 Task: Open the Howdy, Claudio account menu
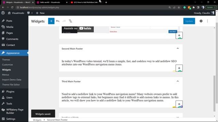204,13
